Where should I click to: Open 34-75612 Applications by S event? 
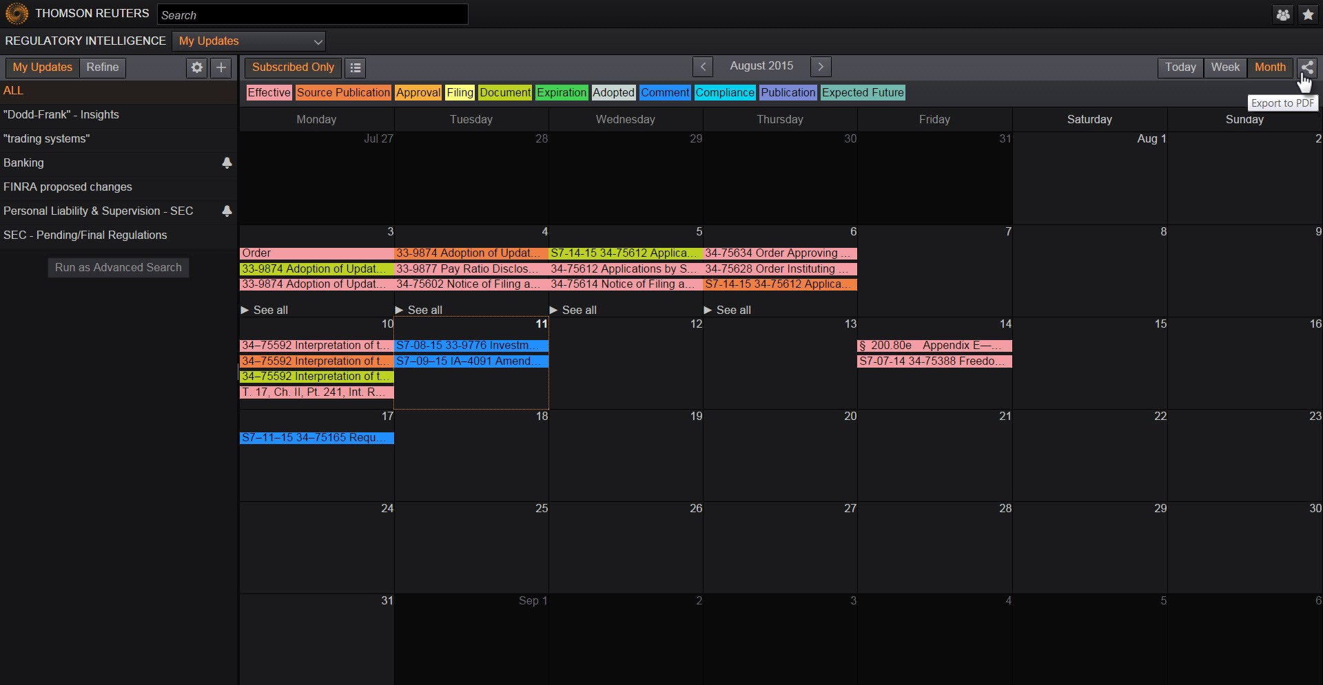click(626, 269)
